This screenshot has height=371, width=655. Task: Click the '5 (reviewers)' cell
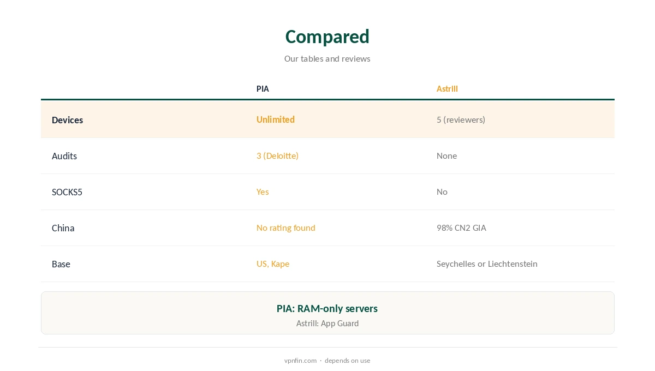pos(461,119)
